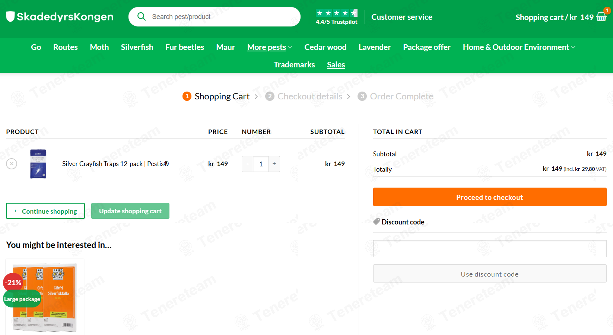Image resolution: width=613 pixels, height=335 pixels.
Task: Click Shopping cart / kr 149 link
Action: pos(555,17)
